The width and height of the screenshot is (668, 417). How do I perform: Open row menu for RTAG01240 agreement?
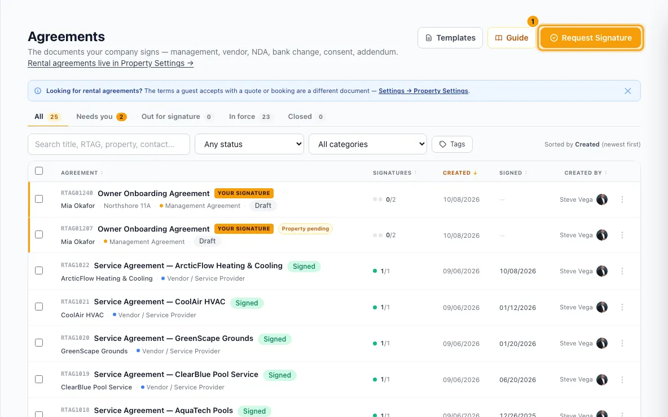622,199
